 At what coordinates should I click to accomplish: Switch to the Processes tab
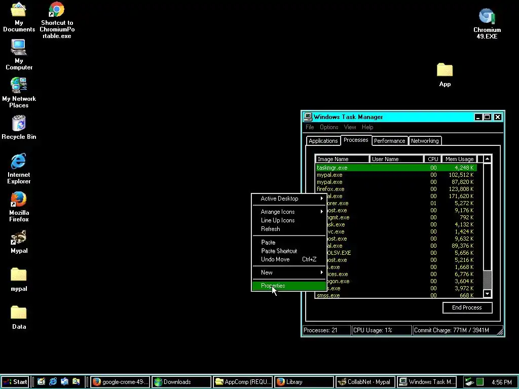356,140
